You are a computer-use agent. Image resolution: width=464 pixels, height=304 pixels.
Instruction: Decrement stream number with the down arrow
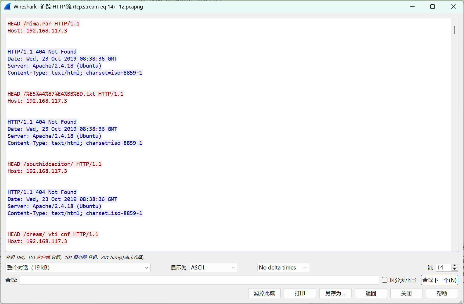pyautogui.click(x=454, y=269)
